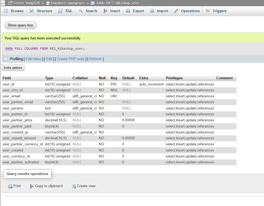This screenshot has height=206, width=264.
Task: Switch to the Operations tab
Action: [190, 11]
